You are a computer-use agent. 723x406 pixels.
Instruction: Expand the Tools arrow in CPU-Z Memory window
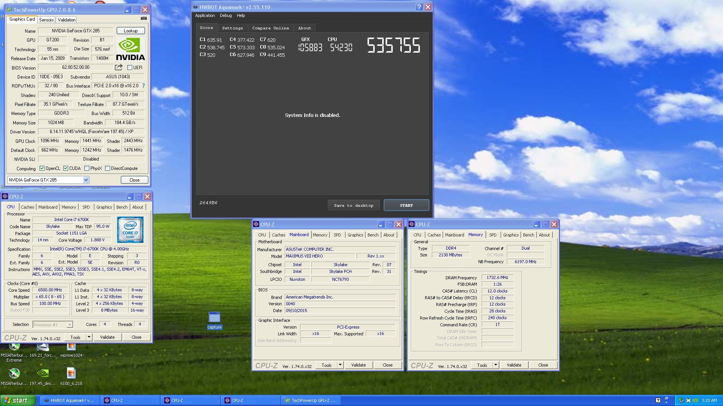point(496,365)
